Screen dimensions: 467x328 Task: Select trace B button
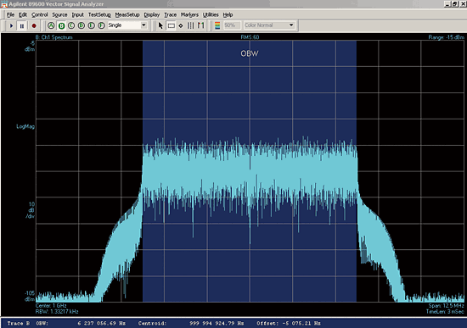tap(61, 25)
